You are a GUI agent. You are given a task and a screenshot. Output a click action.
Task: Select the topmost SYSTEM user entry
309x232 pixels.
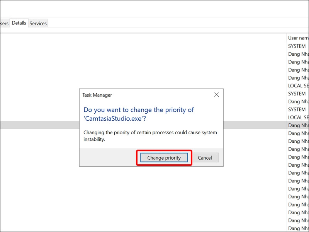297,46
